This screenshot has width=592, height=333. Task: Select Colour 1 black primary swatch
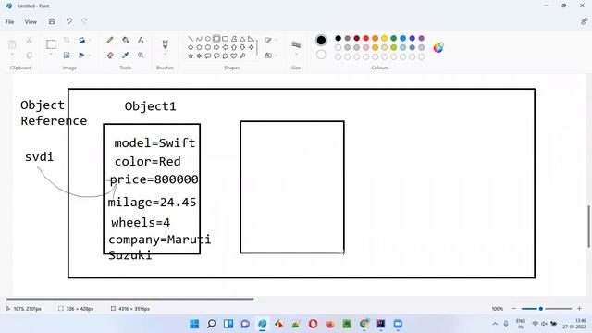(x=321, y=40)
